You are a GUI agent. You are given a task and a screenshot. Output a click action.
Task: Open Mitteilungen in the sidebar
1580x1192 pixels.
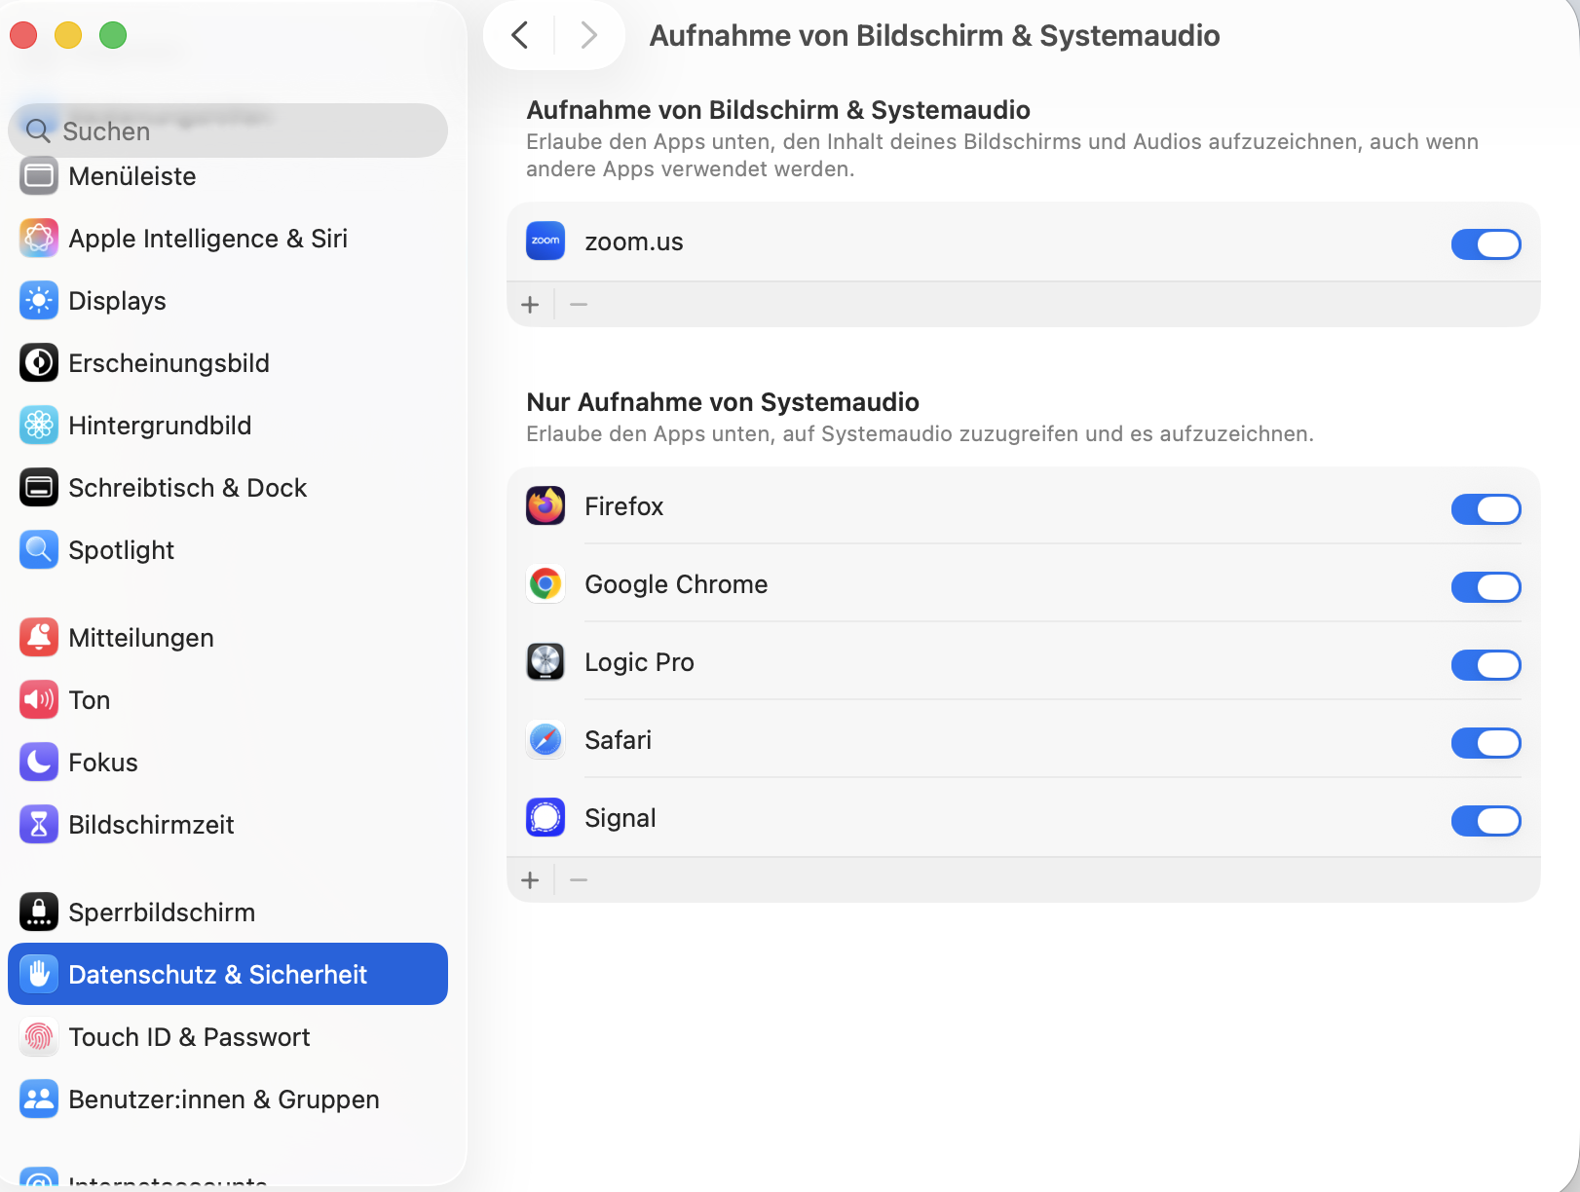(x=141, y=638)
